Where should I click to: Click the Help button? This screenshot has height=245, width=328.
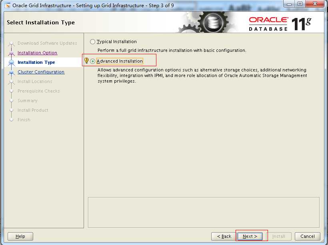[x=20, y=236]
